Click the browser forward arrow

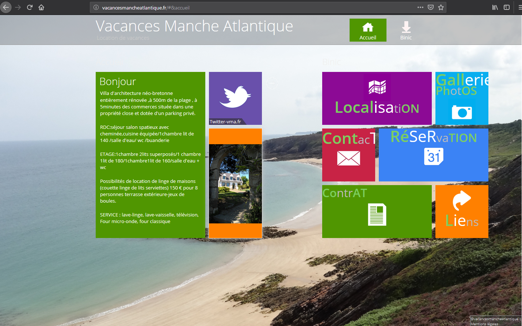pos(18,7)
